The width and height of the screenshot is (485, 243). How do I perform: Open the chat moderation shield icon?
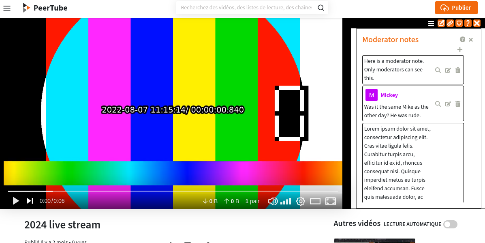[459, 23]
